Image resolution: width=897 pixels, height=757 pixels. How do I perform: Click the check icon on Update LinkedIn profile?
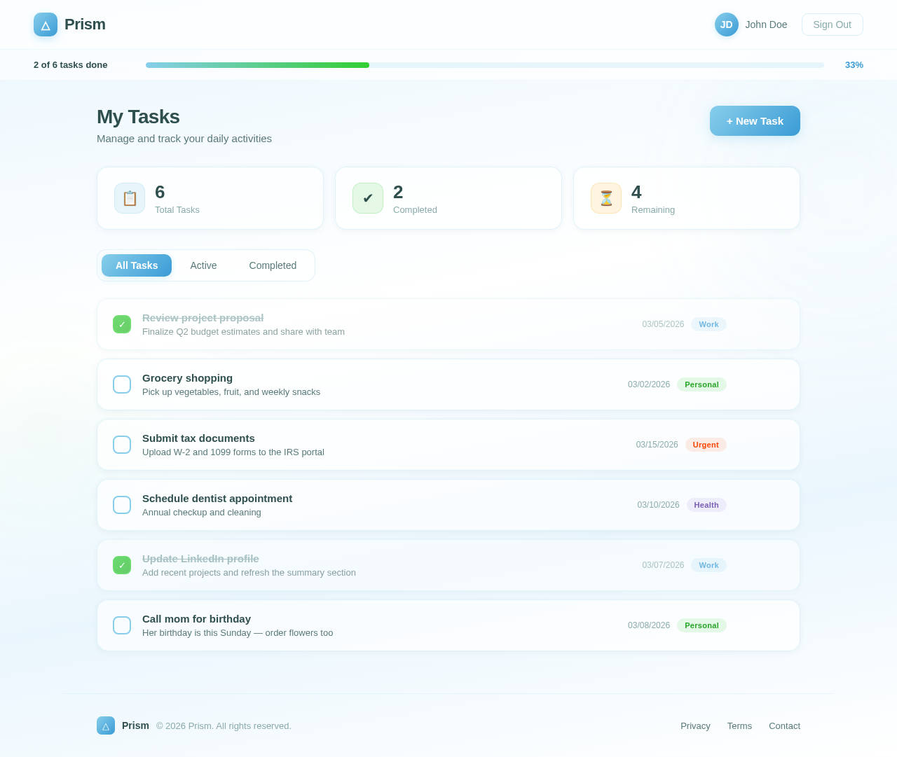121,564
